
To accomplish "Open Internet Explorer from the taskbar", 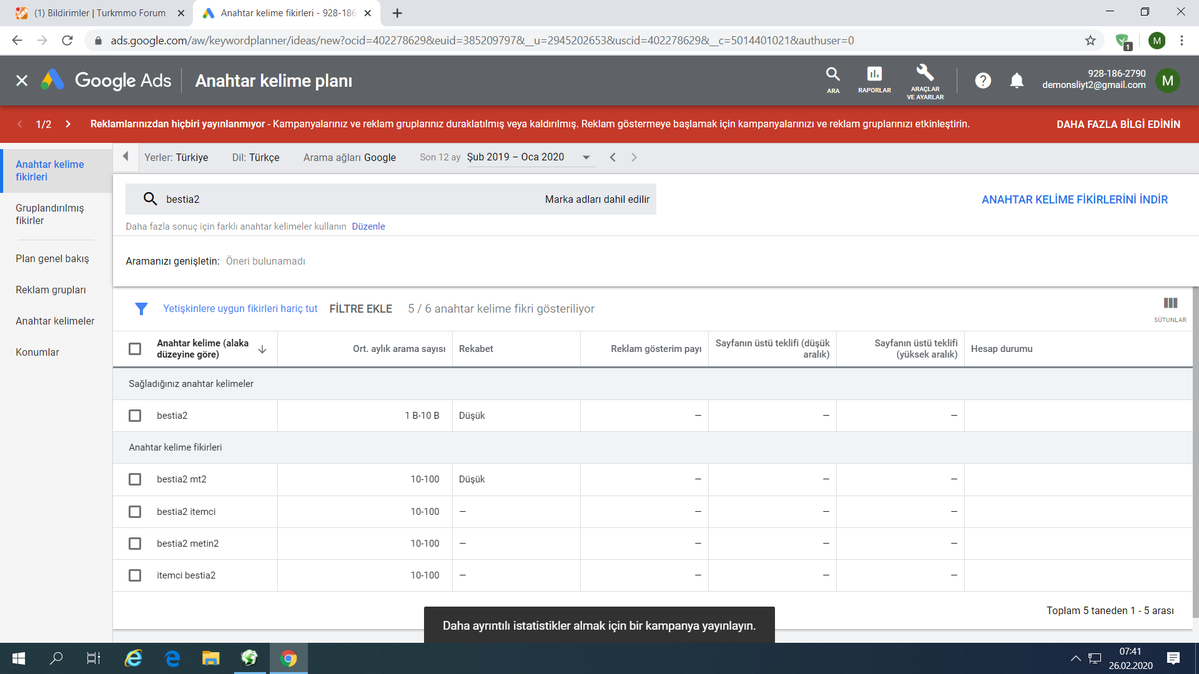I will (134, 658).
